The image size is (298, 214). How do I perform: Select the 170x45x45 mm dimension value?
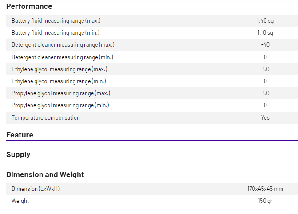(x=265, y=189)
